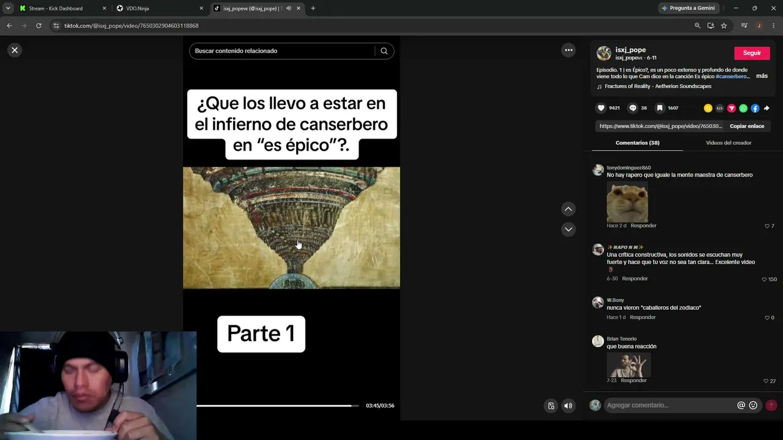Open the emoji picker in comment box
783x440 pixels.
click(753, 405)
